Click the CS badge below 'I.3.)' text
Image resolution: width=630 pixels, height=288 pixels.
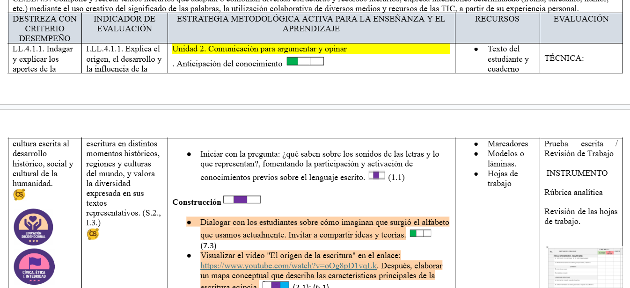tap(93, 234)
